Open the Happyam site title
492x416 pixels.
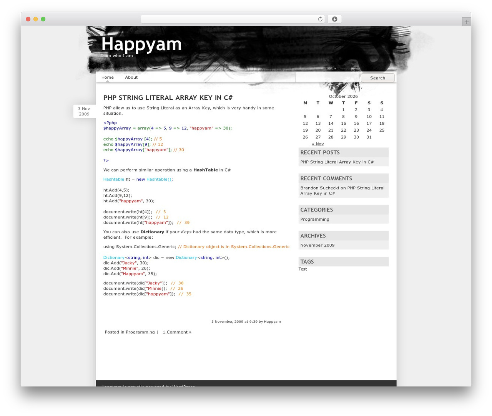pos(141,44)
